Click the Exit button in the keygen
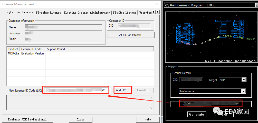The width and height of the screenshot is (258, 123). pos(224,114)
